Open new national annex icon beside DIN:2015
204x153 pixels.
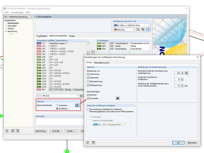[x=138, y=30]
